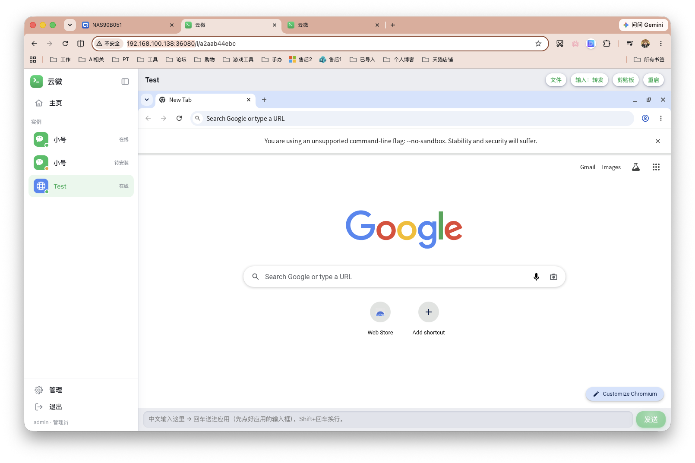The image size is (695, 463).
Task: Focus the 中文输入 text field at bottom
Action: tap(388, 419)
